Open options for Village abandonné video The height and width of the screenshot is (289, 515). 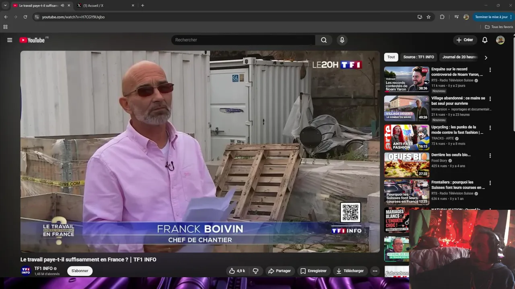pyautogui.click(x=490, y=99)
